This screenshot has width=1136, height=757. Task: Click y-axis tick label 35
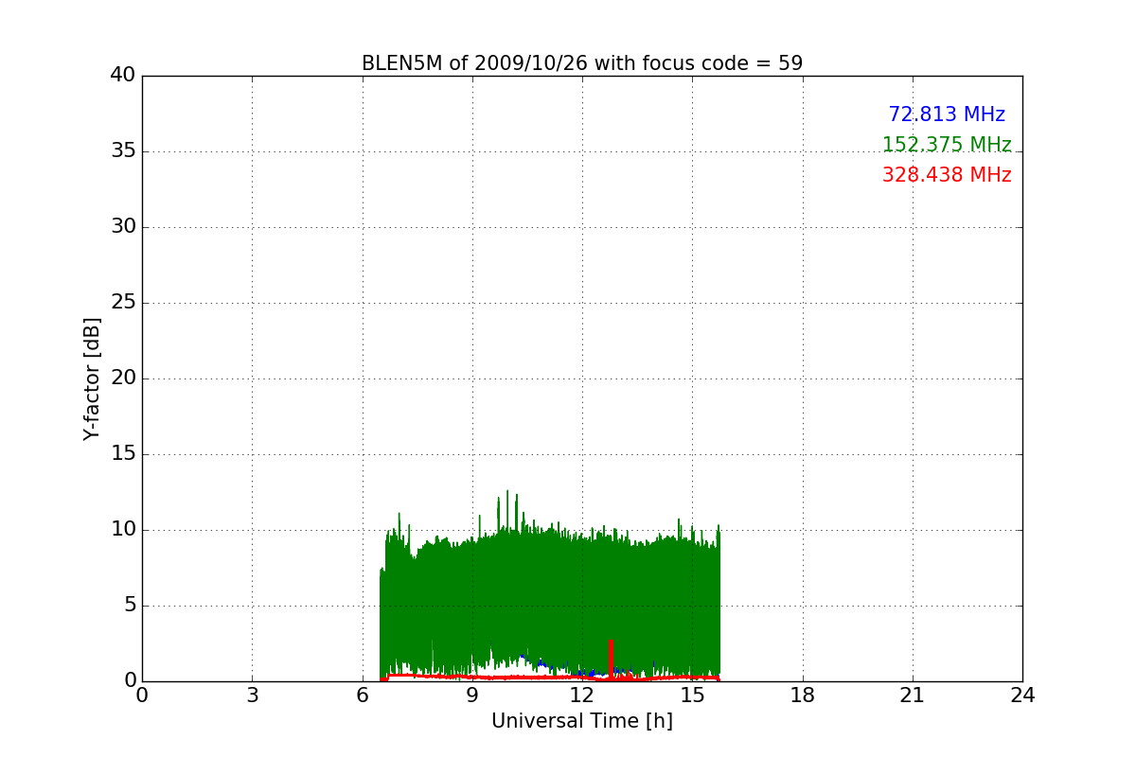click(x=123, y=151)
